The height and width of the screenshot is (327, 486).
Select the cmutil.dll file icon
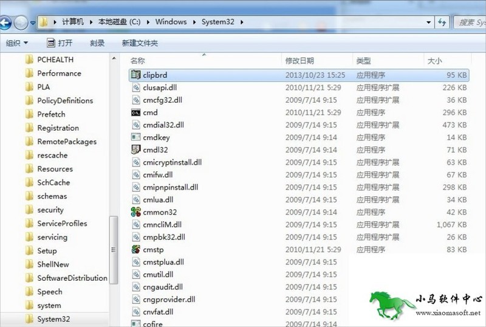(135, 274)
